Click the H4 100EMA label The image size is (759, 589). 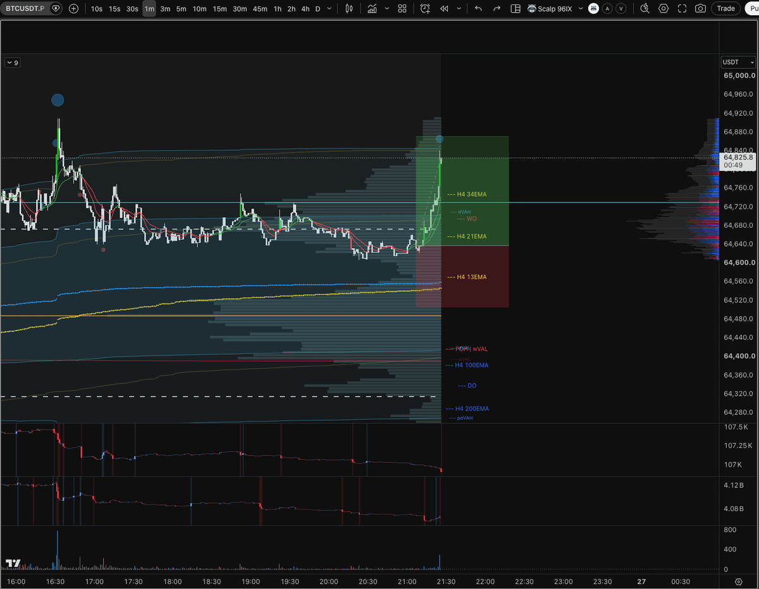(467, 365)
